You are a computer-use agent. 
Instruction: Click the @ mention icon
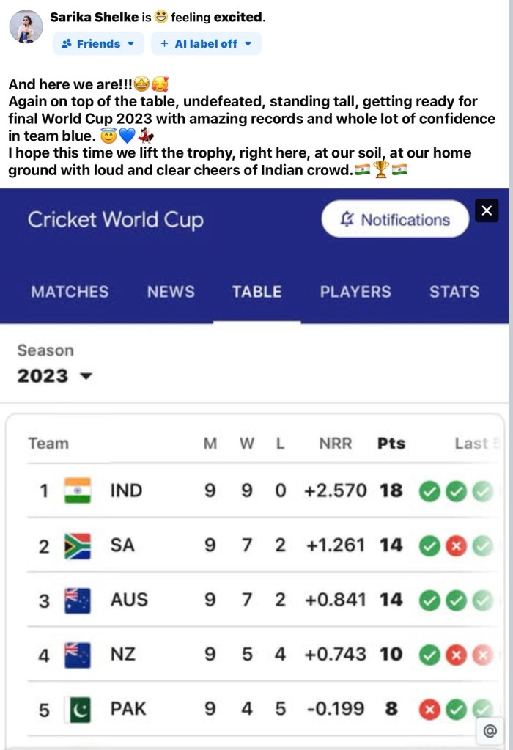pos(490,730)
